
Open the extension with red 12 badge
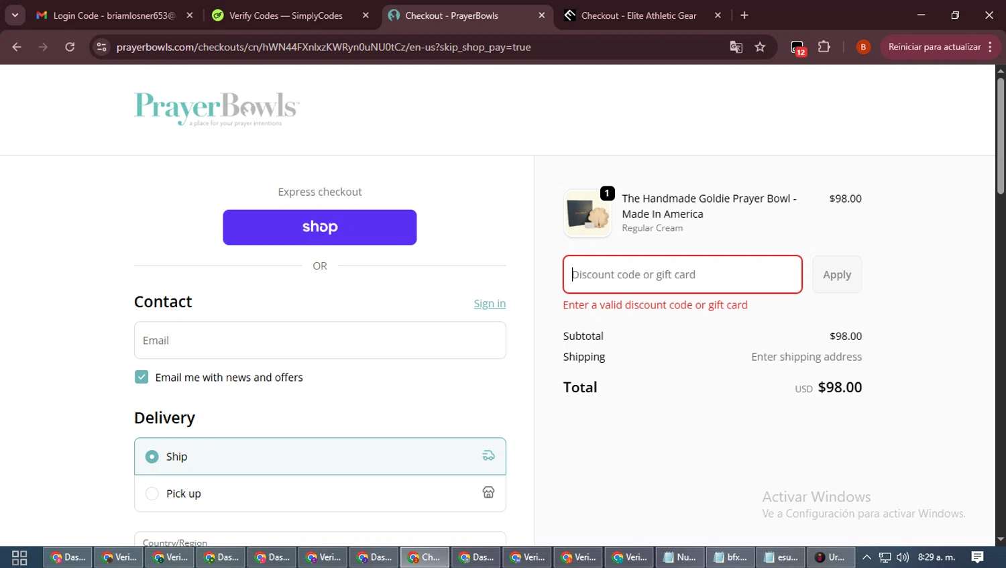[797, 48]
